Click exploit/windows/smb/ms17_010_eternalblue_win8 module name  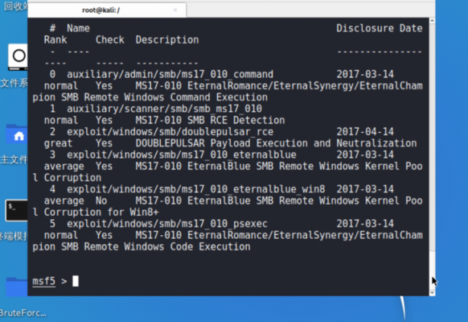click(195, 189)
